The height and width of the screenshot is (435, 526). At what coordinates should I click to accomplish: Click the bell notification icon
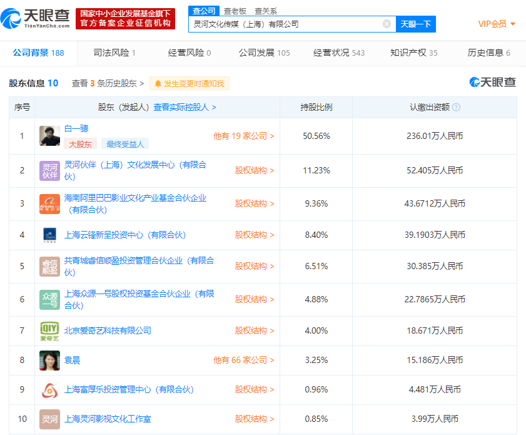[158, 84]
